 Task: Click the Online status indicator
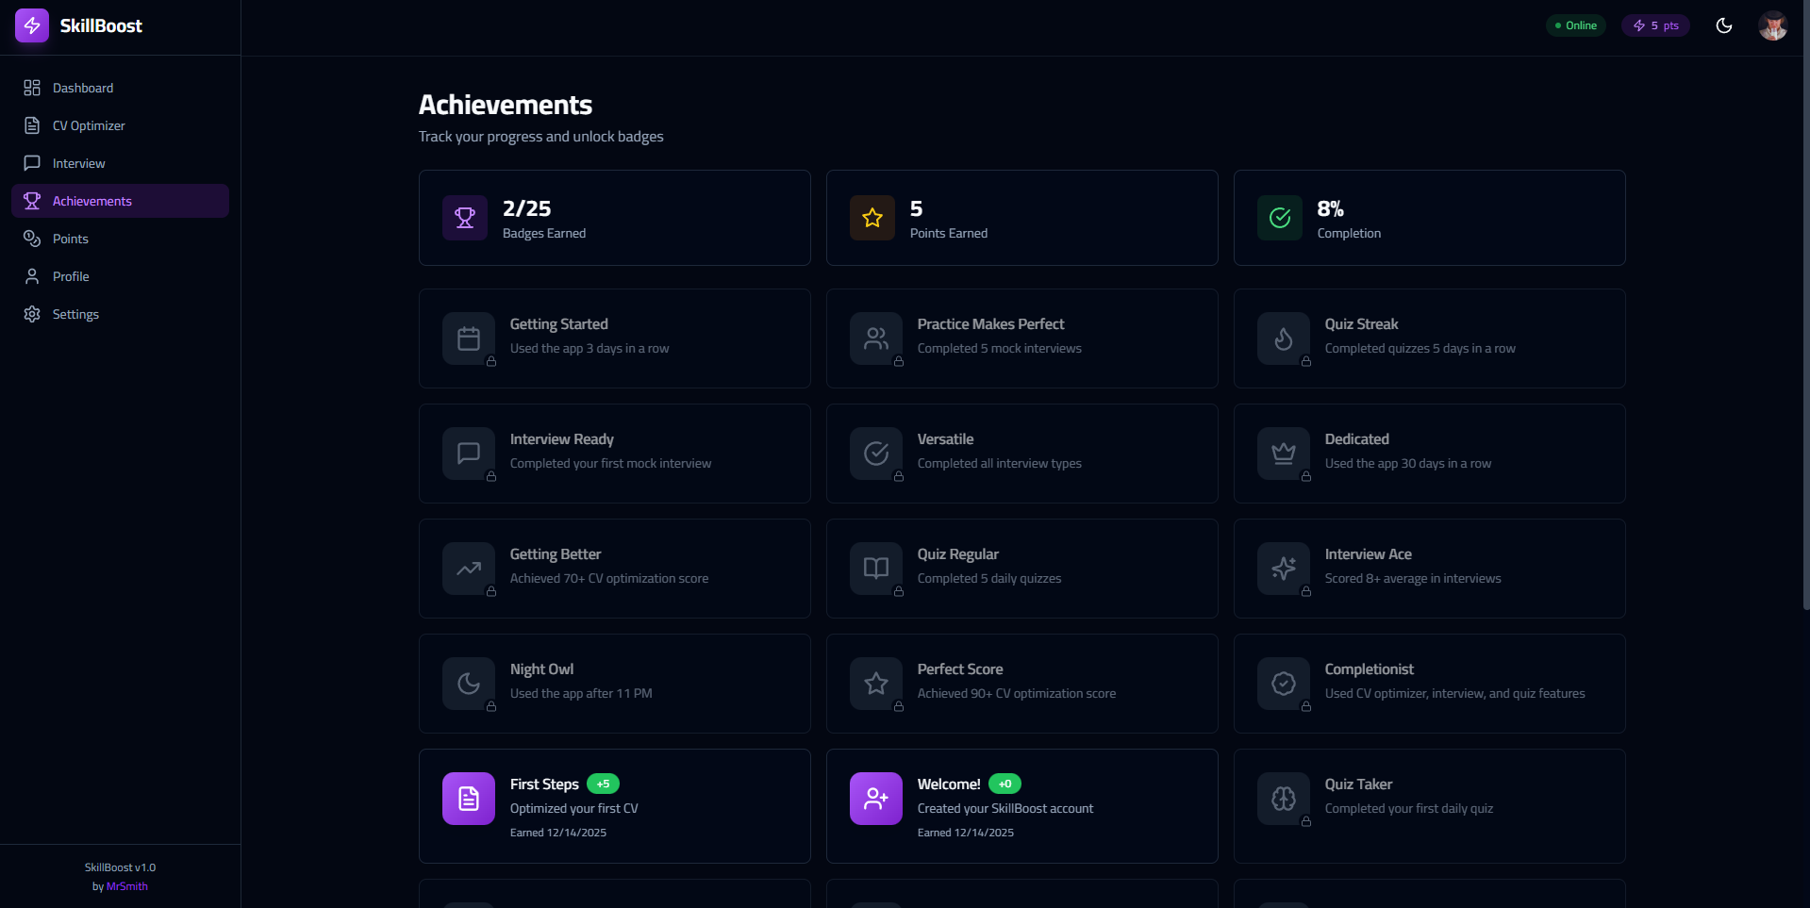click(x=1574, y=25)
